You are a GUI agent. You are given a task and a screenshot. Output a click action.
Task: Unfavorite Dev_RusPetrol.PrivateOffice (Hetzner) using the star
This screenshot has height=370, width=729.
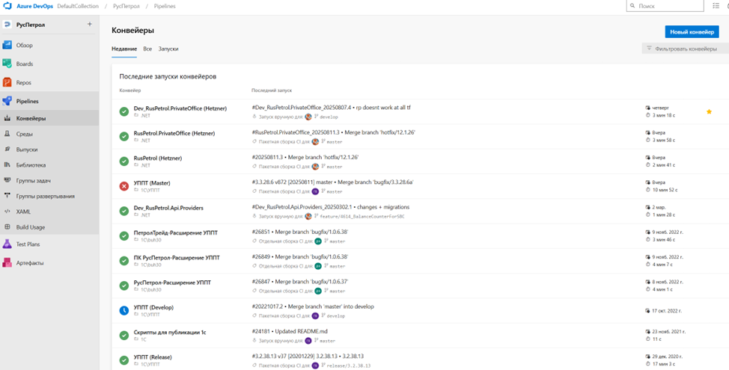[709, 111]
